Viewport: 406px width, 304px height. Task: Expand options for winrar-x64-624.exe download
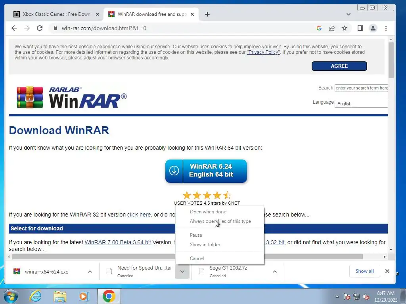coord(90,272)
